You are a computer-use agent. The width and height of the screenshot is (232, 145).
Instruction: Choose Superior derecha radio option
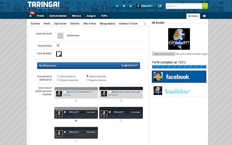(x=87, y=80)
